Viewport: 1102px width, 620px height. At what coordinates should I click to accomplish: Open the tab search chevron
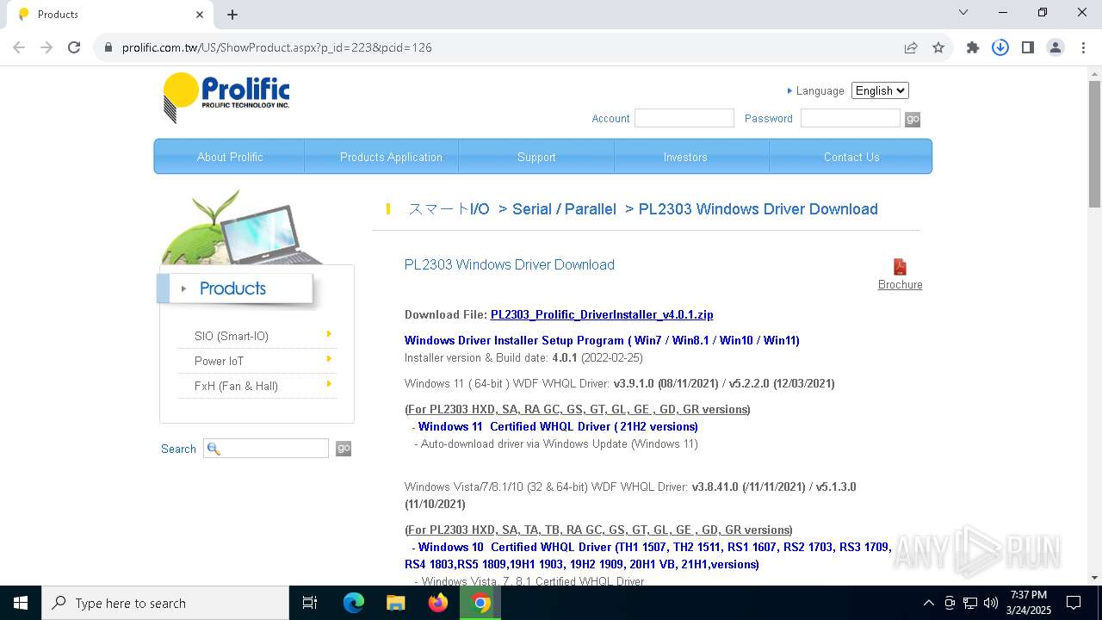pos(963,12)
